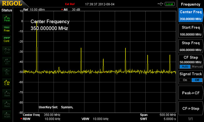The image size is (204, 122).
Task: Click the Peak->CF button
Action: point(191,93)
